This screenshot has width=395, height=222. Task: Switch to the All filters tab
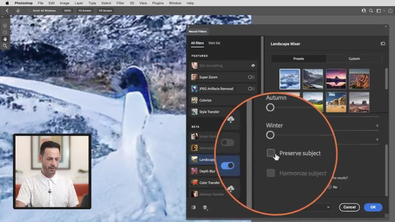coord(197,43)
